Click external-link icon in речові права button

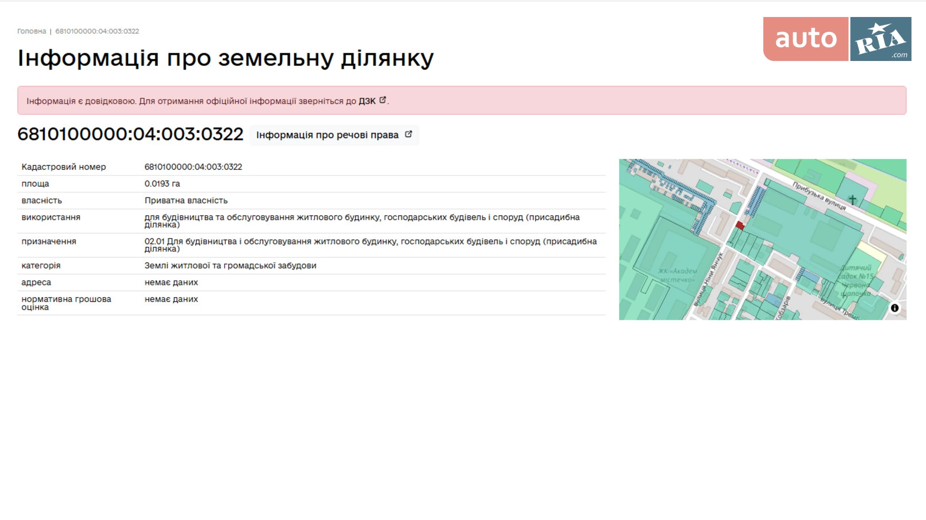click(x=408, y=134)
